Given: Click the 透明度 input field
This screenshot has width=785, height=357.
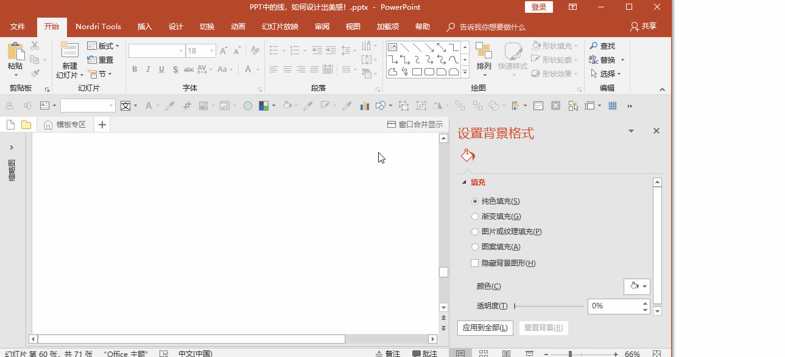Looking at the screenshot, I should tap(614, 306).
